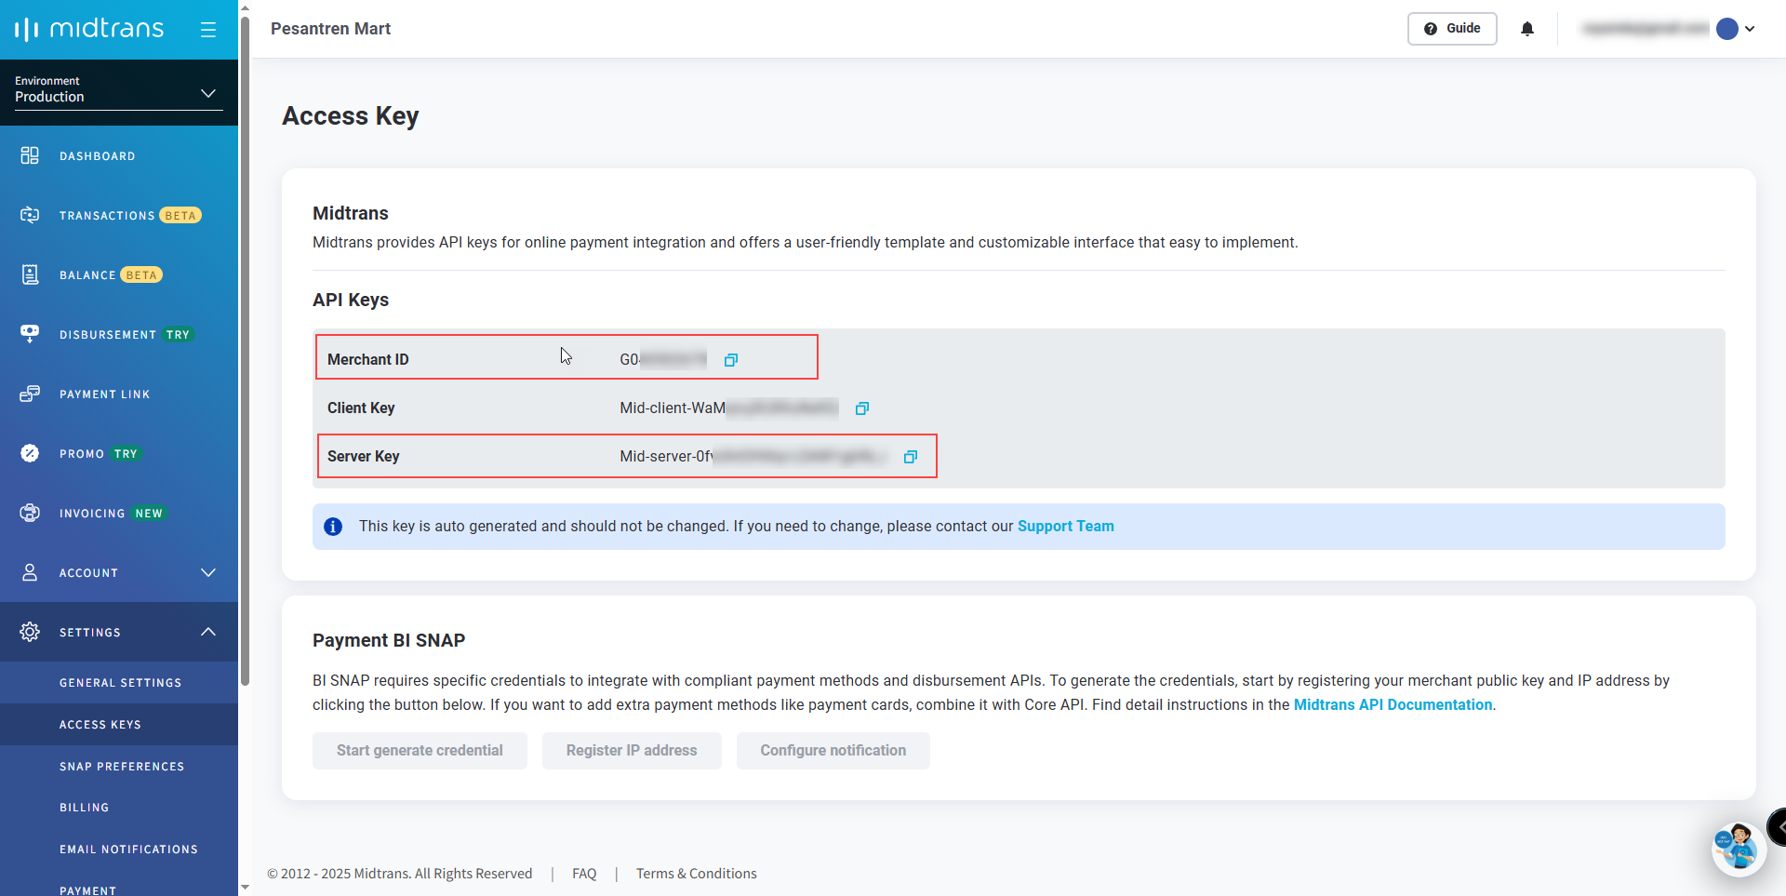Copy the Server Key value
The image size is (1786, 896).
click(911, 457)
